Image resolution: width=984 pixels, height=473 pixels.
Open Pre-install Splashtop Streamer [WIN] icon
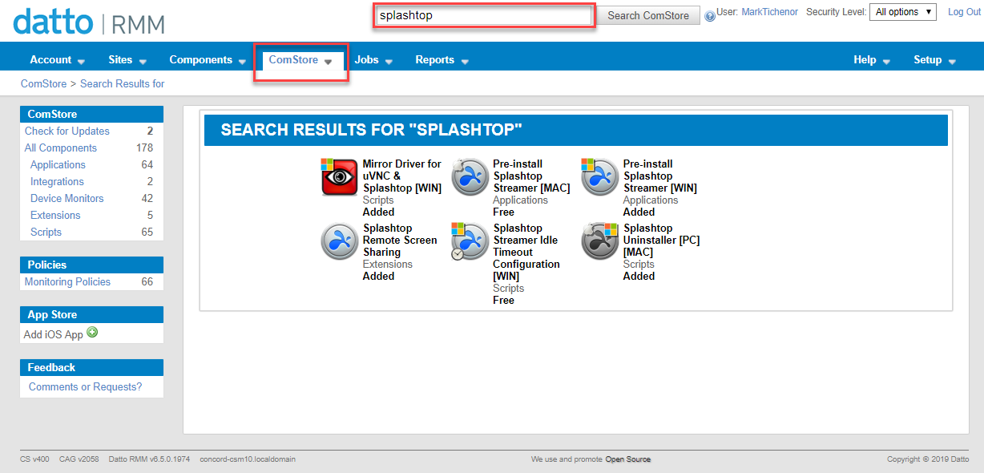(599, 177)
